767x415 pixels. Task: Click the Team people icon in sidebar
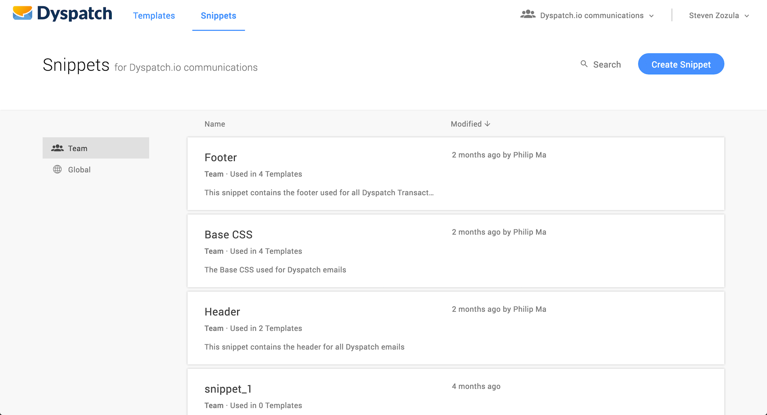tap(57, 148)
